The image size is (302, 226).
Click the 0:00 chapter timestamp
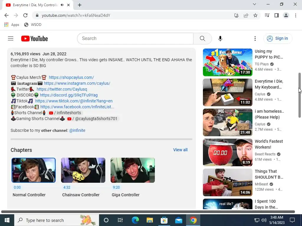17,187
